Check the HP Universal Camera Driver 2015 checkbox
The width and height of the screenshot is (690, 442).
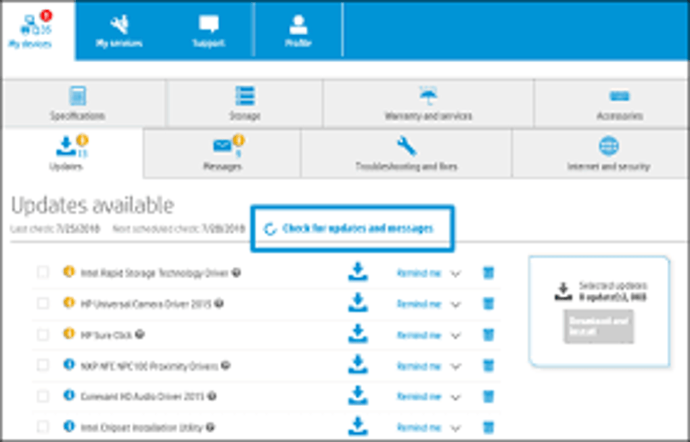click(x=45, y=304)
